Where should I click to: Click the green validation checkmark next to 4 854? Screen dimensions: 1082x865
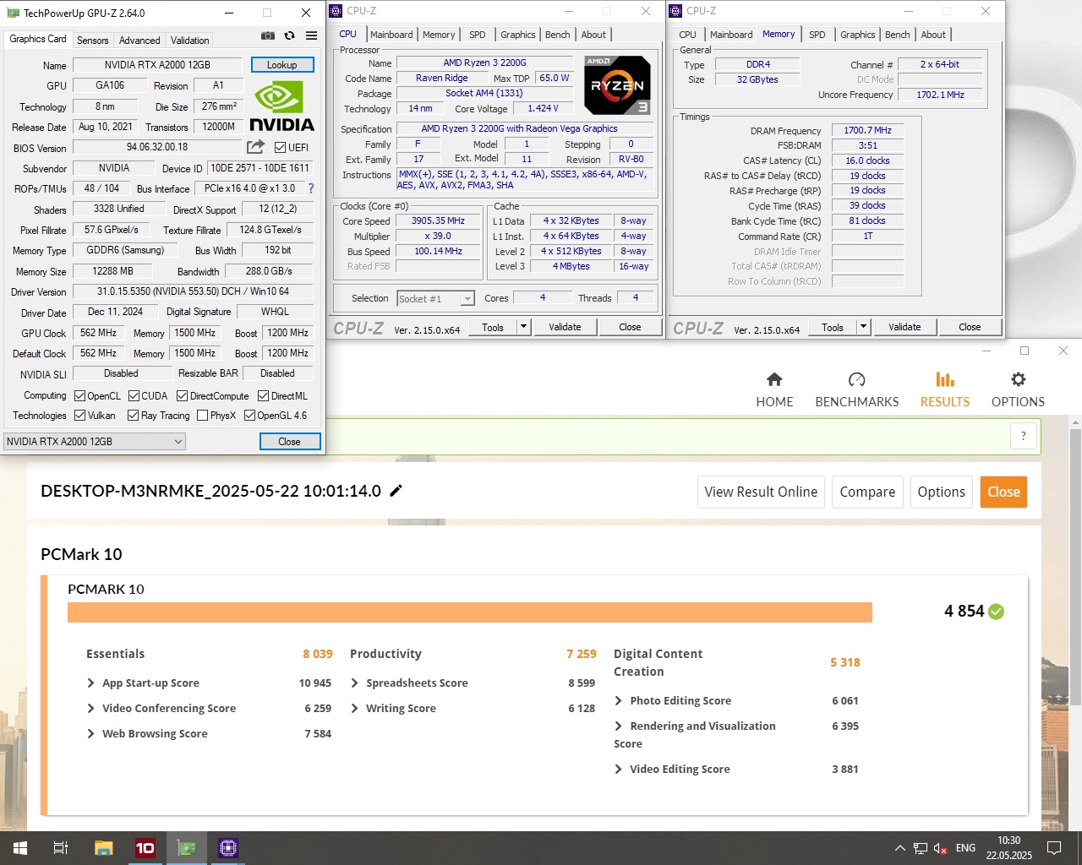[996, 612]
